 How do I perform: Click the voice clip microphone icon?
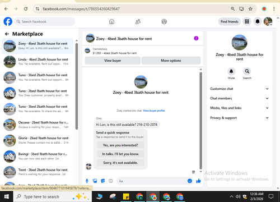87,181
